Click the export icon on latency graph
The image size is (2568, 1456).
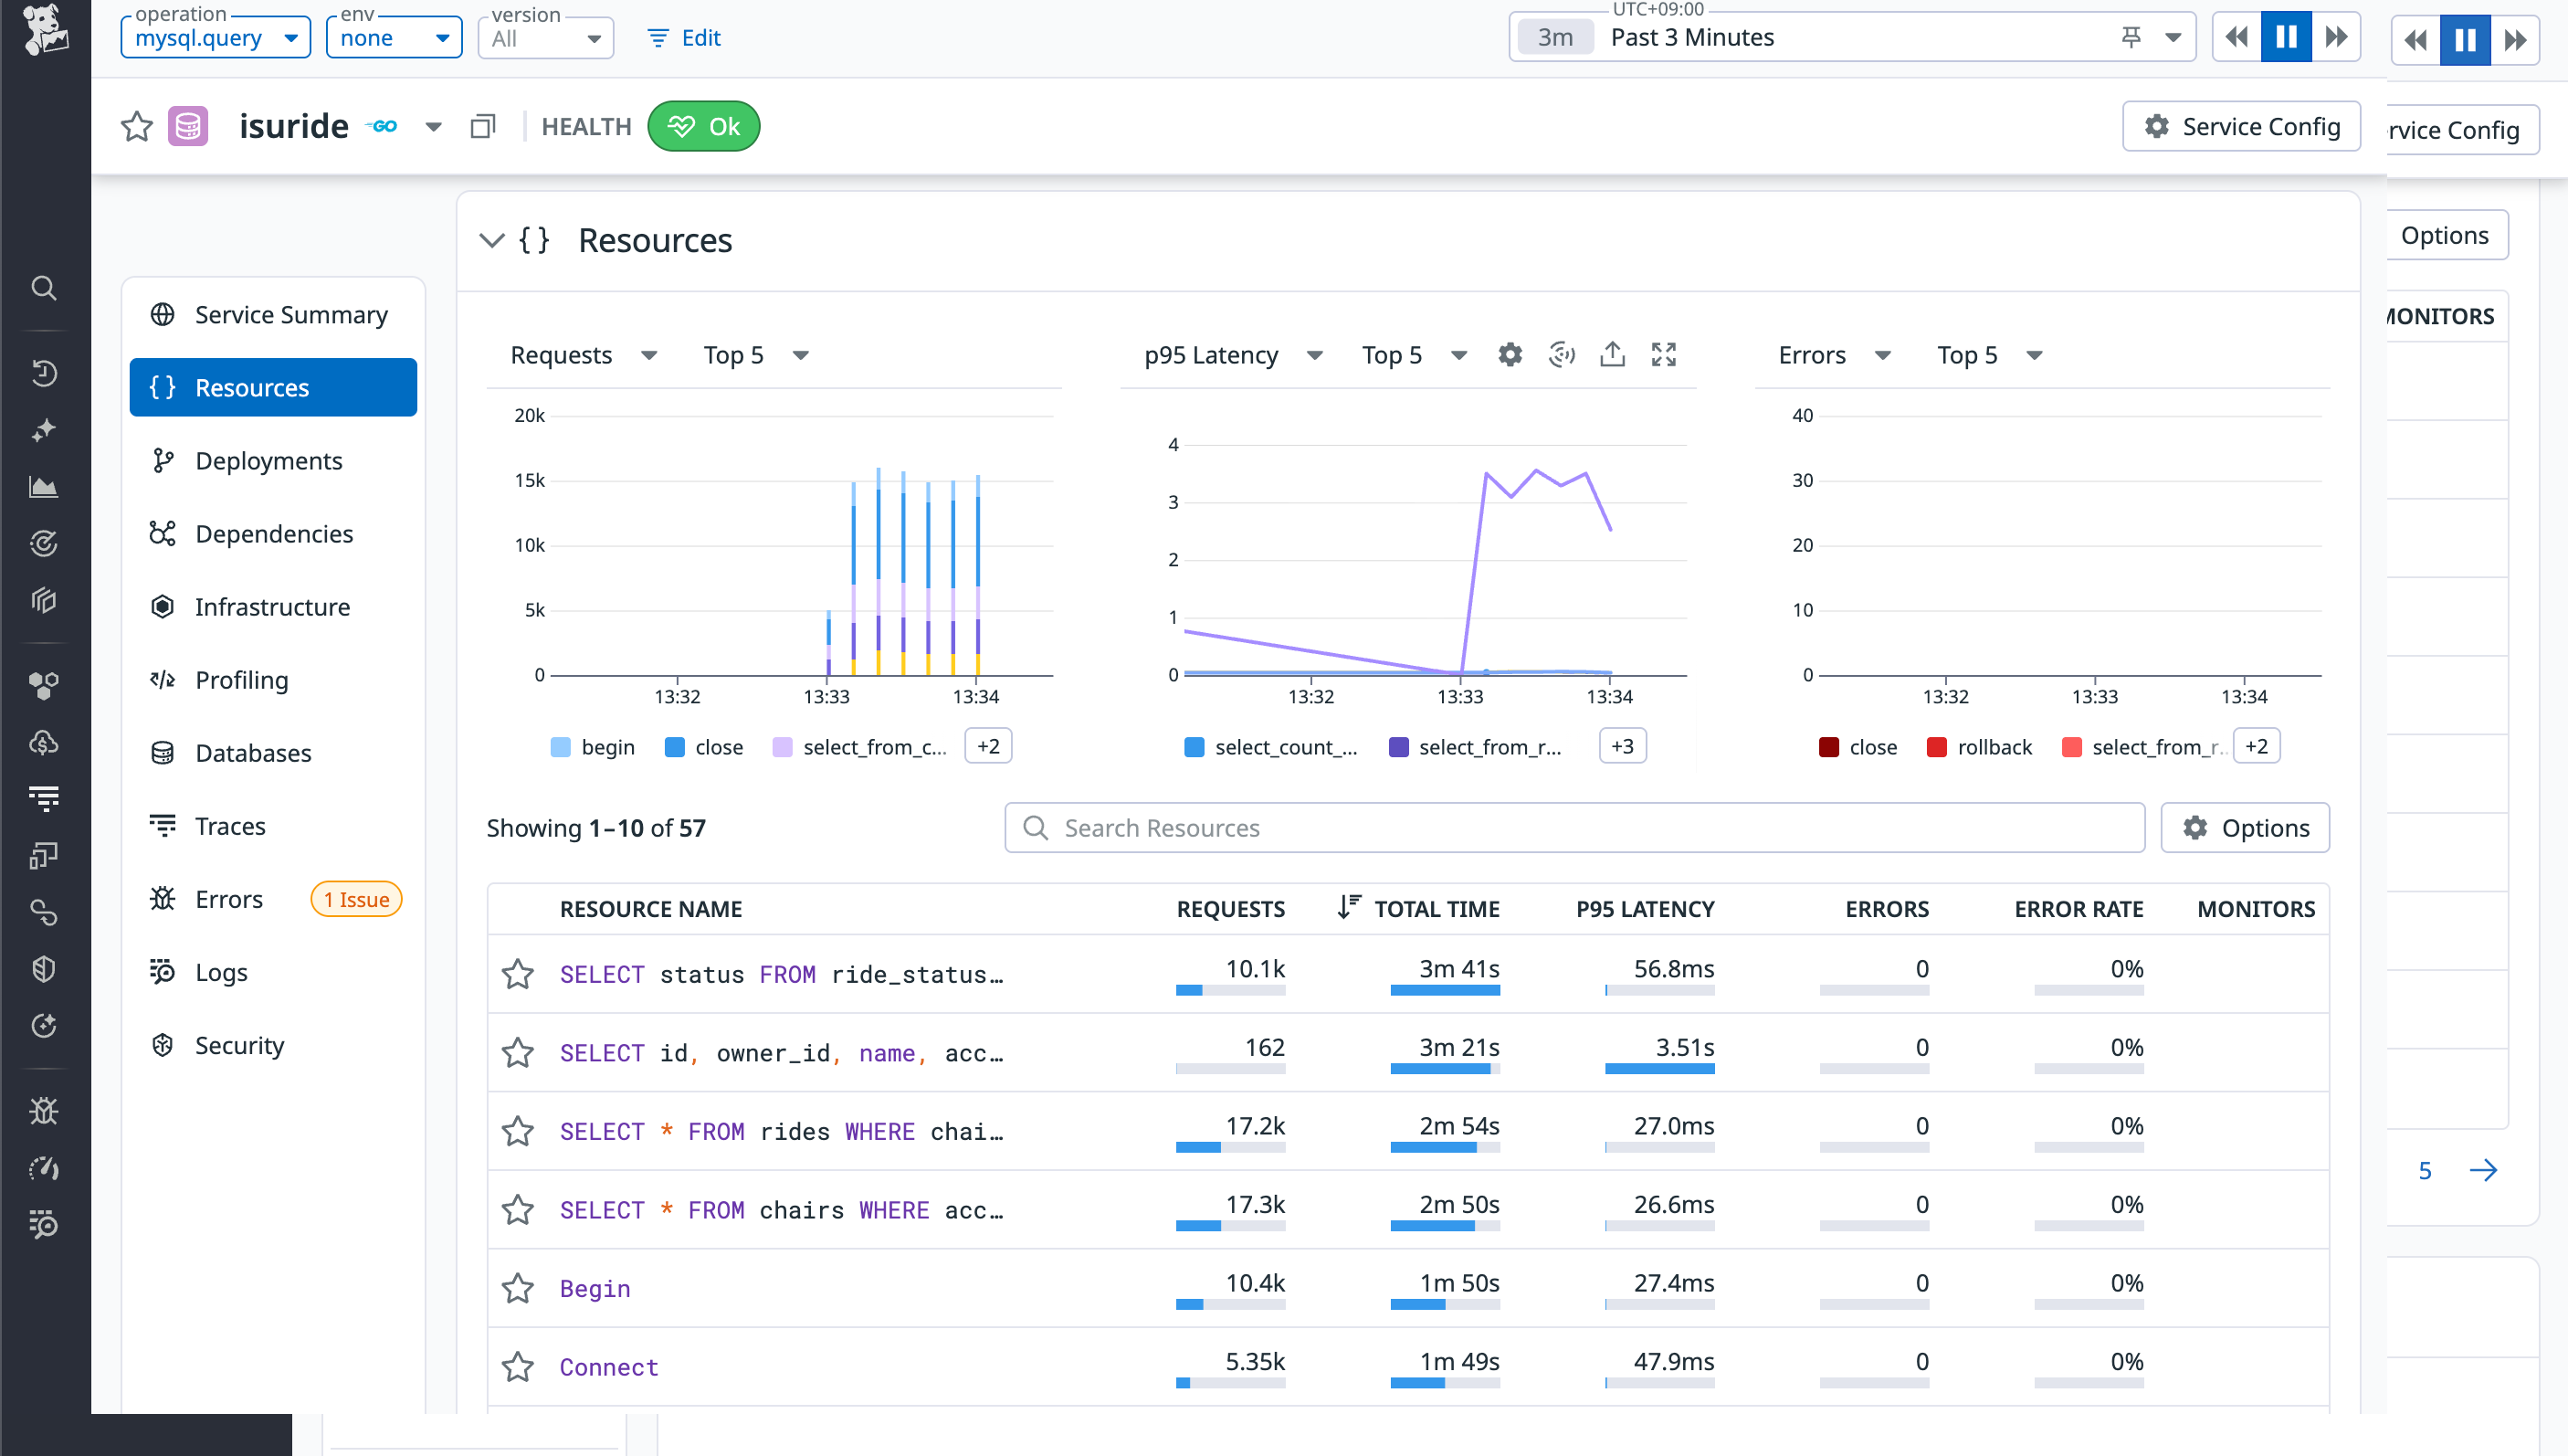[x=1613, y=355]
